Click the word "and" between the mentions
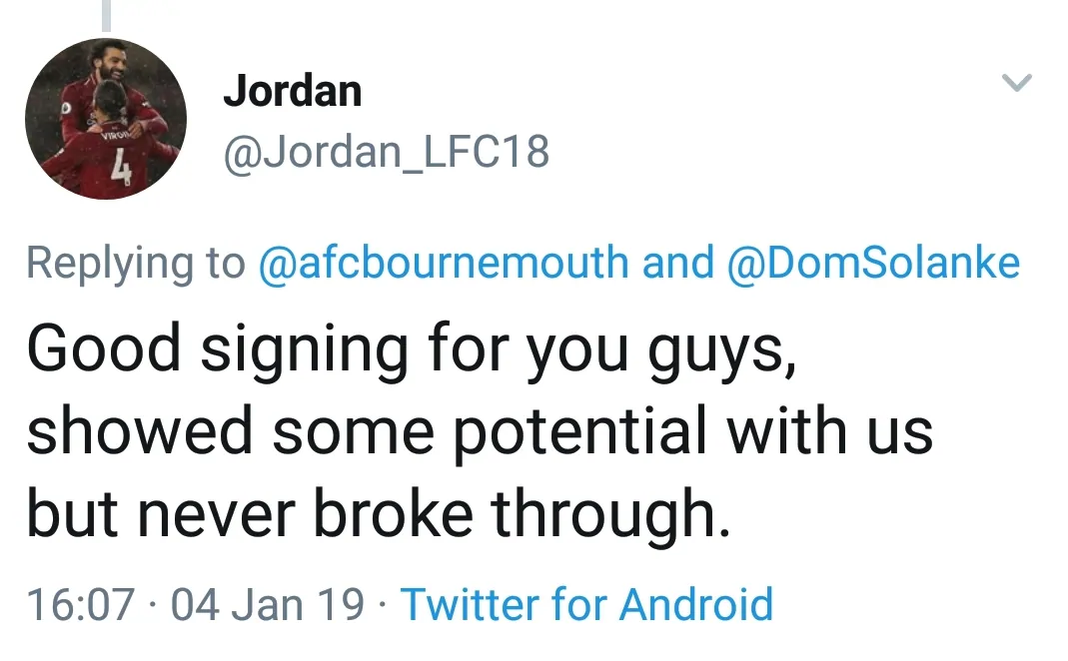1068x661 pixels. pyautogui.click(x=678, y=263)
